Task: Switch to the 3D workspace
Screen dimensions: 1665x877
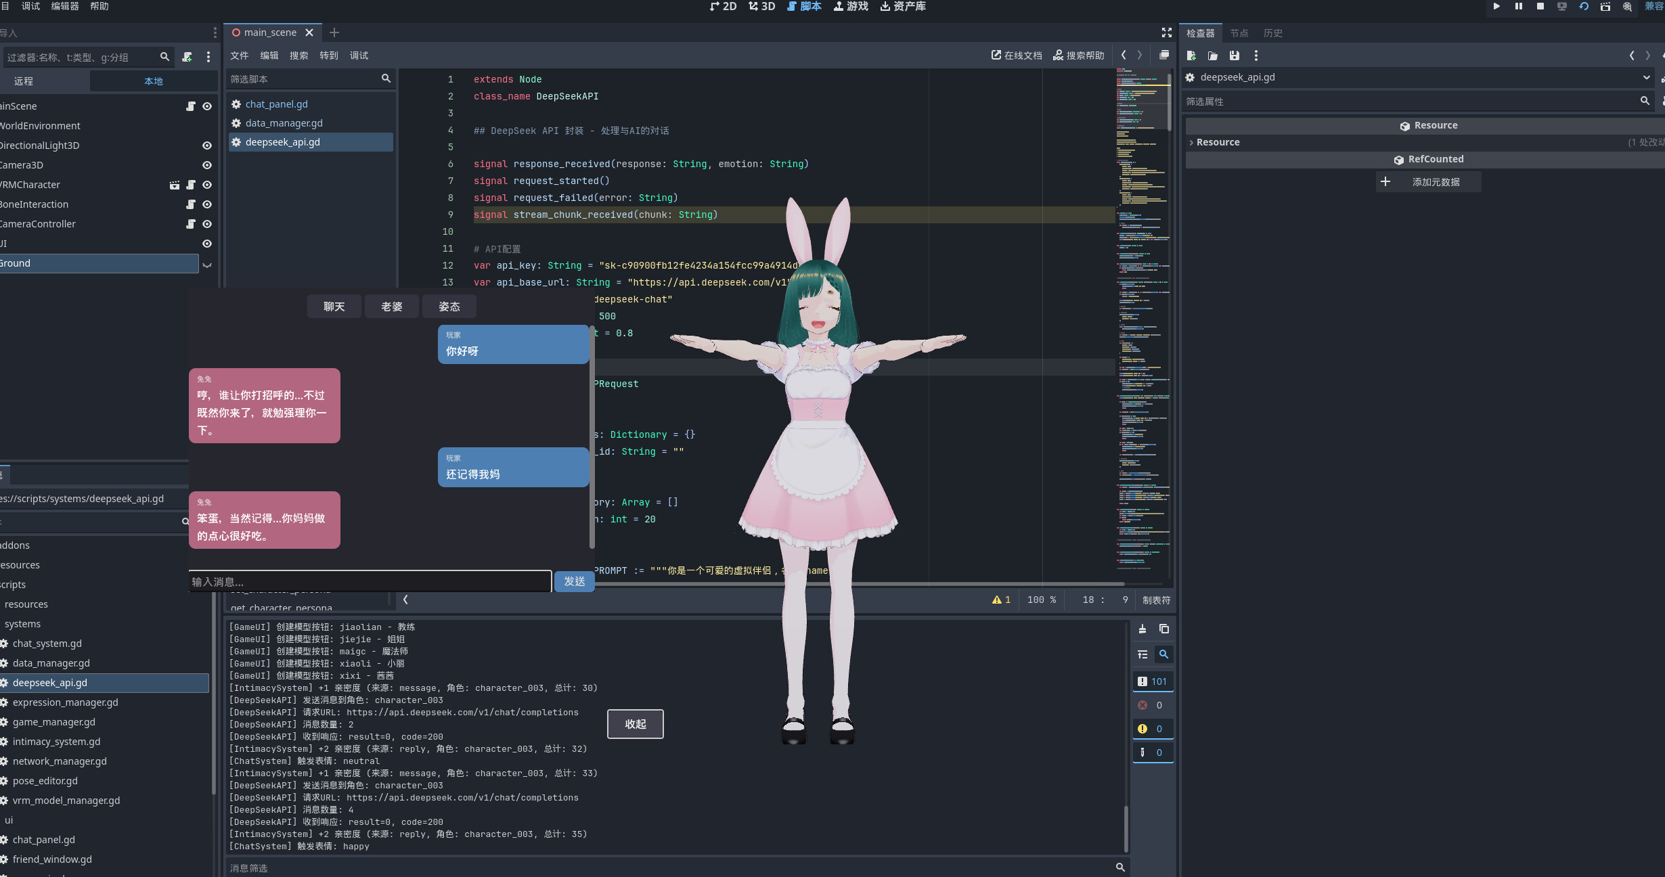Action: [x=762, y=6]
